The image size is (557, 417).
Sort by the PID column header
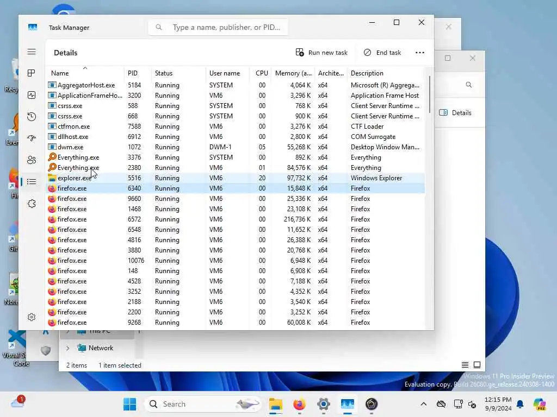point(138,73)
